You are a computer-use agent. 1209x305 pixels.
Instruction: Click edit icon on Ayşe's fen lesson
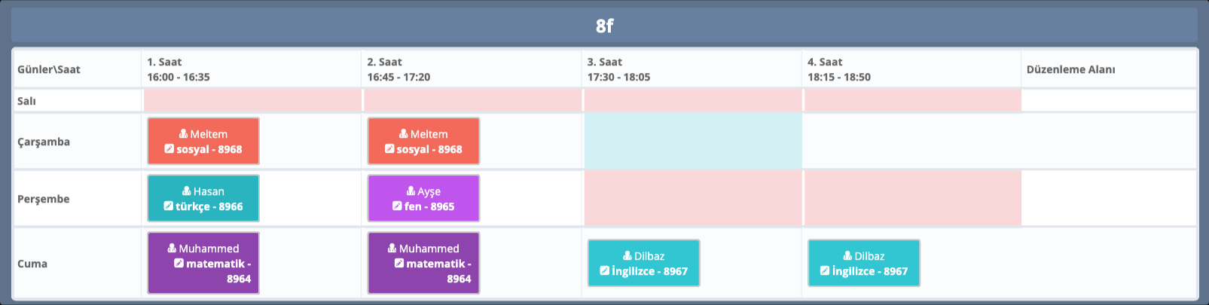tap(397, 206)
